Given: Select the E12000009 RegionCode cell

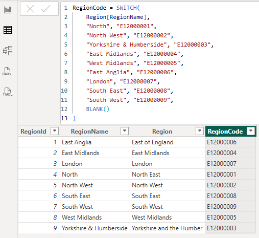Looking at the screenshot, I should tap(230, 207).
